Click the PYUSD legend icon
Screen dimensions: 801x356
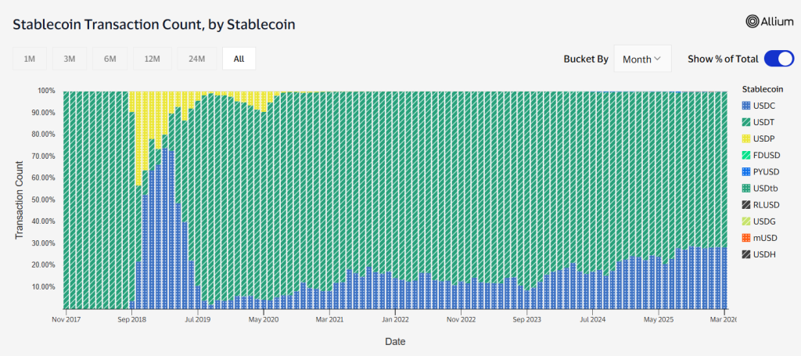point(745,171)
